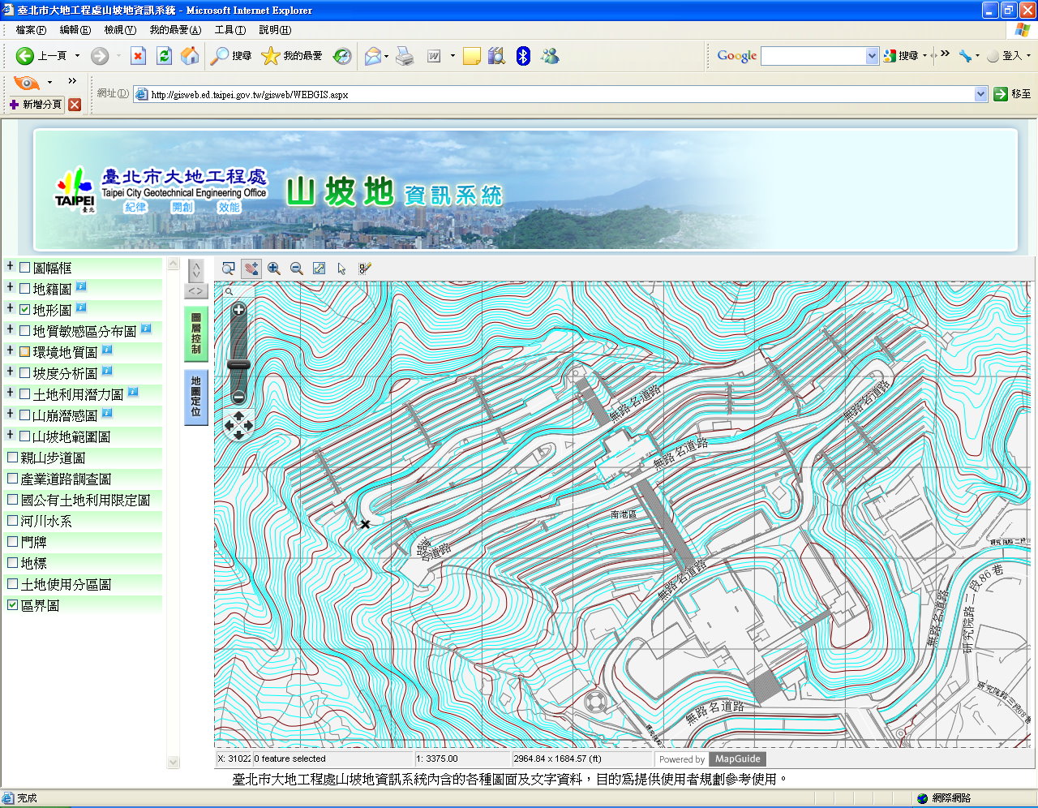Click the minus button below zoom slider
Viewport: 1038px width, 808px height.
pyautogui.click(x=238, y=398)
